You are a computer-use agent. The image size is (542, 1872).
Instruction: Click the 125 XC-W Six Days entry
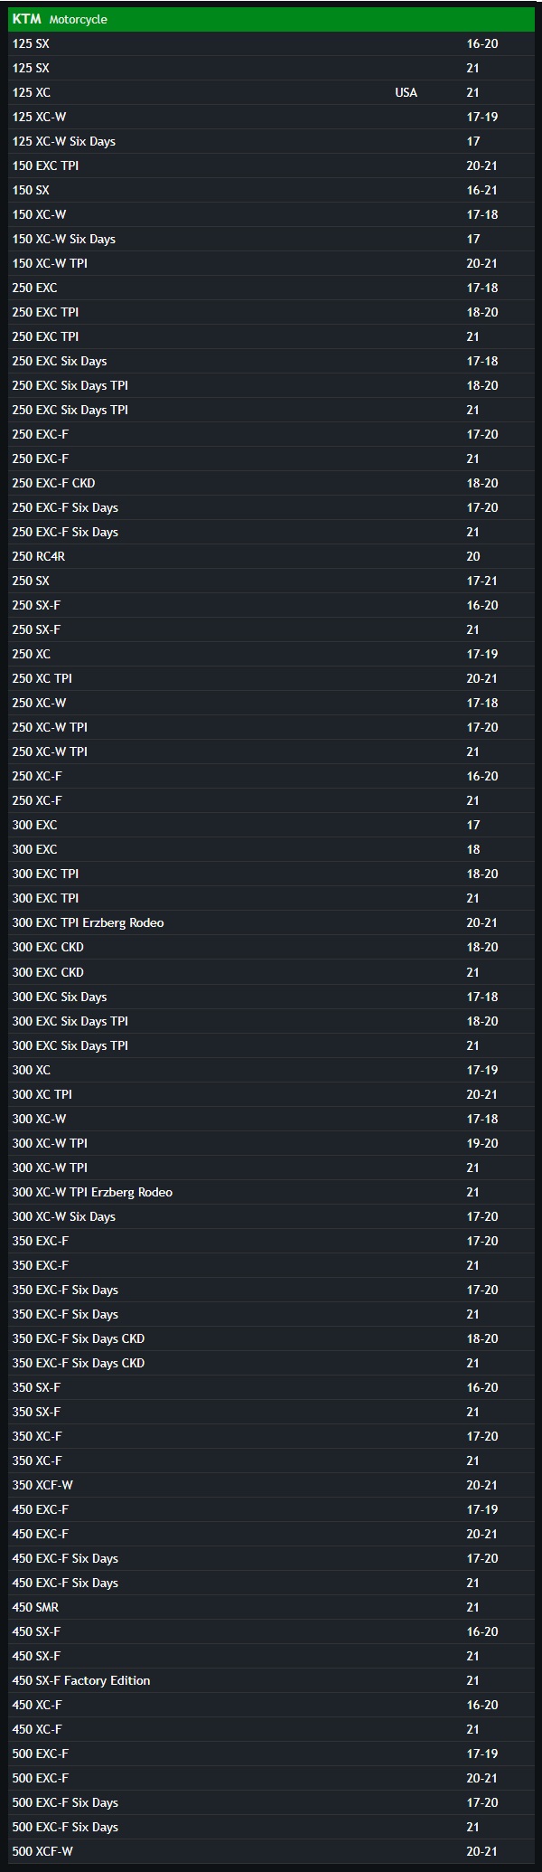click(x=63, y=141)
